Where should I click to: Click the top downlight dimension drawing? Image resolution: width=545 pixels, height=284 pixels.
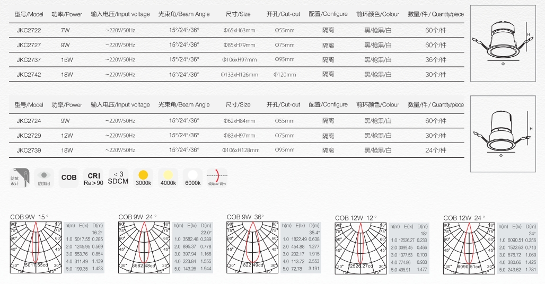coord(503,43)
